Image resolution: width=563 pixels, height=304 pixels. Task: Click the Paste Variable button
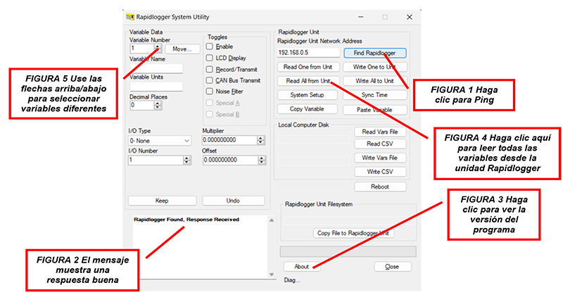click(375, 110)
